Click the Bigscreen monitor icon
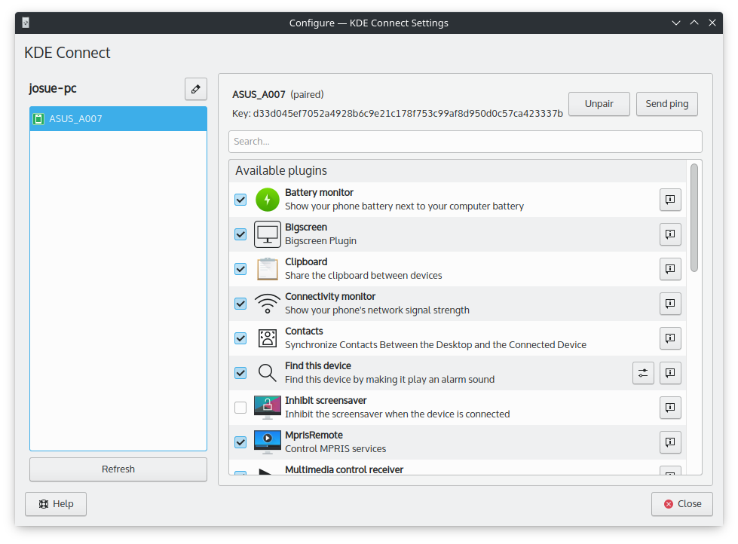The width and height of the screenshot is (738, 544). (268, 234)
